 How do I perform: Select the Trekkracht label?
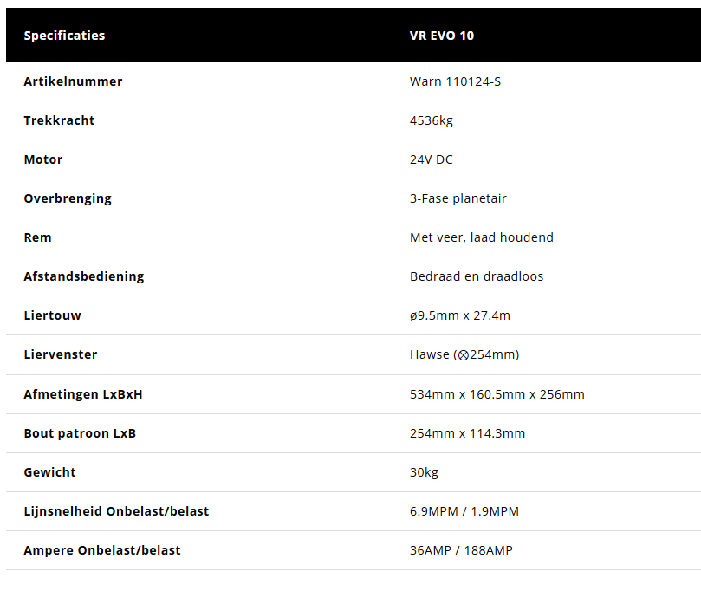59,120
